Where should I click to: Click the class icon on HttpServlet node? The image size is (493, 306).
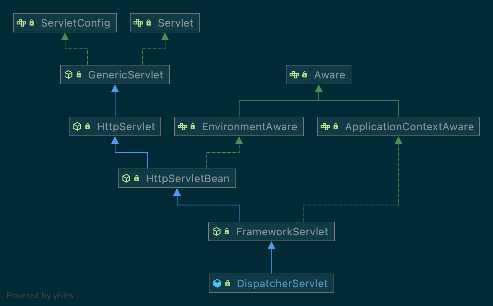coord(77,126)
